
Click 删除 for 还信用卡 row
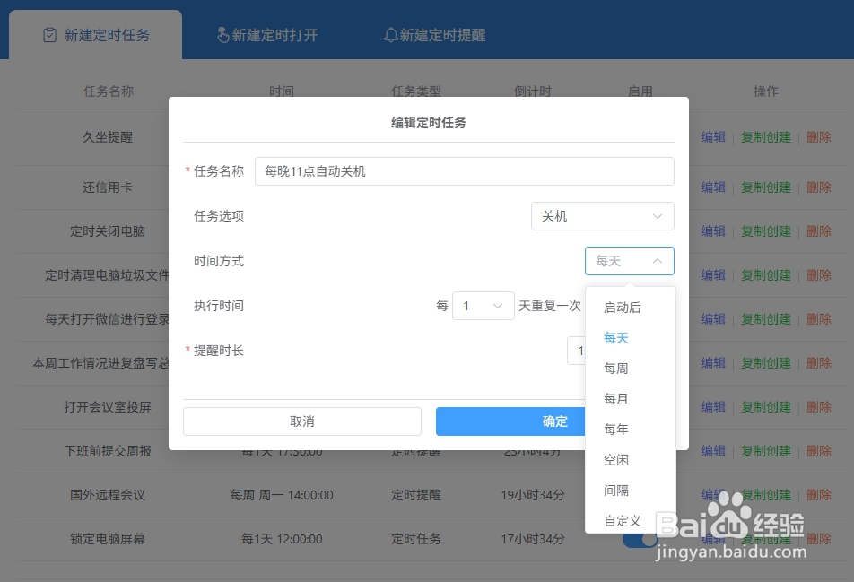click(x=819, y=187)
